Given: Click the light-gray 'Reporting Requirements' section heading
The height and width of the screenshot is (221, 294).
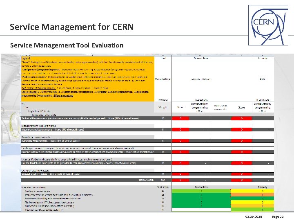Looking at the screenshot, I should point(87,137).
